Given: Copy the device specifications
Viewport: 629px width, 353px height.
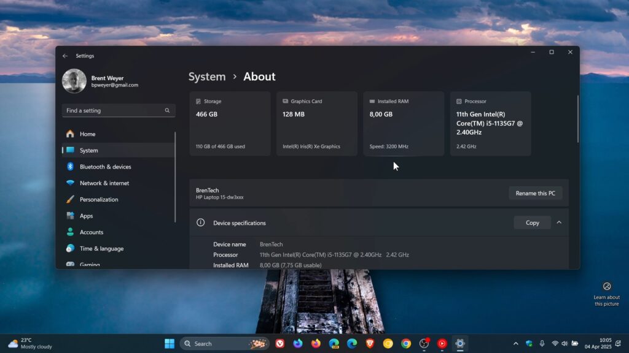Looking at the screenshot, I should coord(533,223).
